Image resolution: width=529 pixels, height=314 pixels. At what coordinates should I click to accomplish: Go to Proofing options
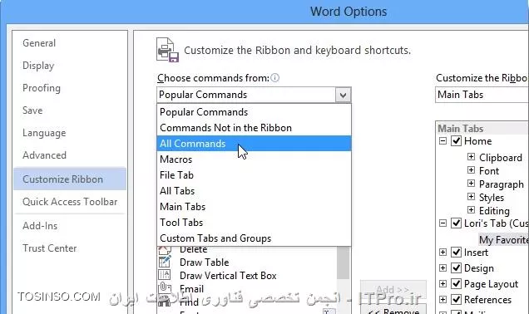(x=70, y=88)
